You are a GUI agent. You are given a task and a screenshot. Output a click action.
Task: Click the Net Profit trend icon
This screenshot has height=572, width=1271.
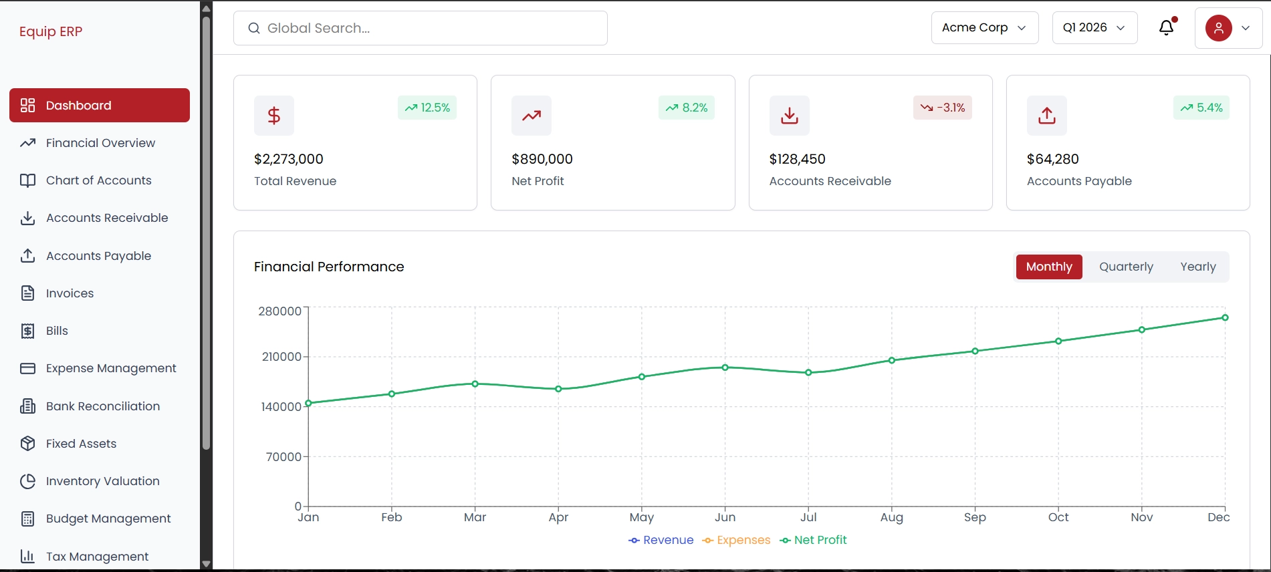[x=532, y=116]
